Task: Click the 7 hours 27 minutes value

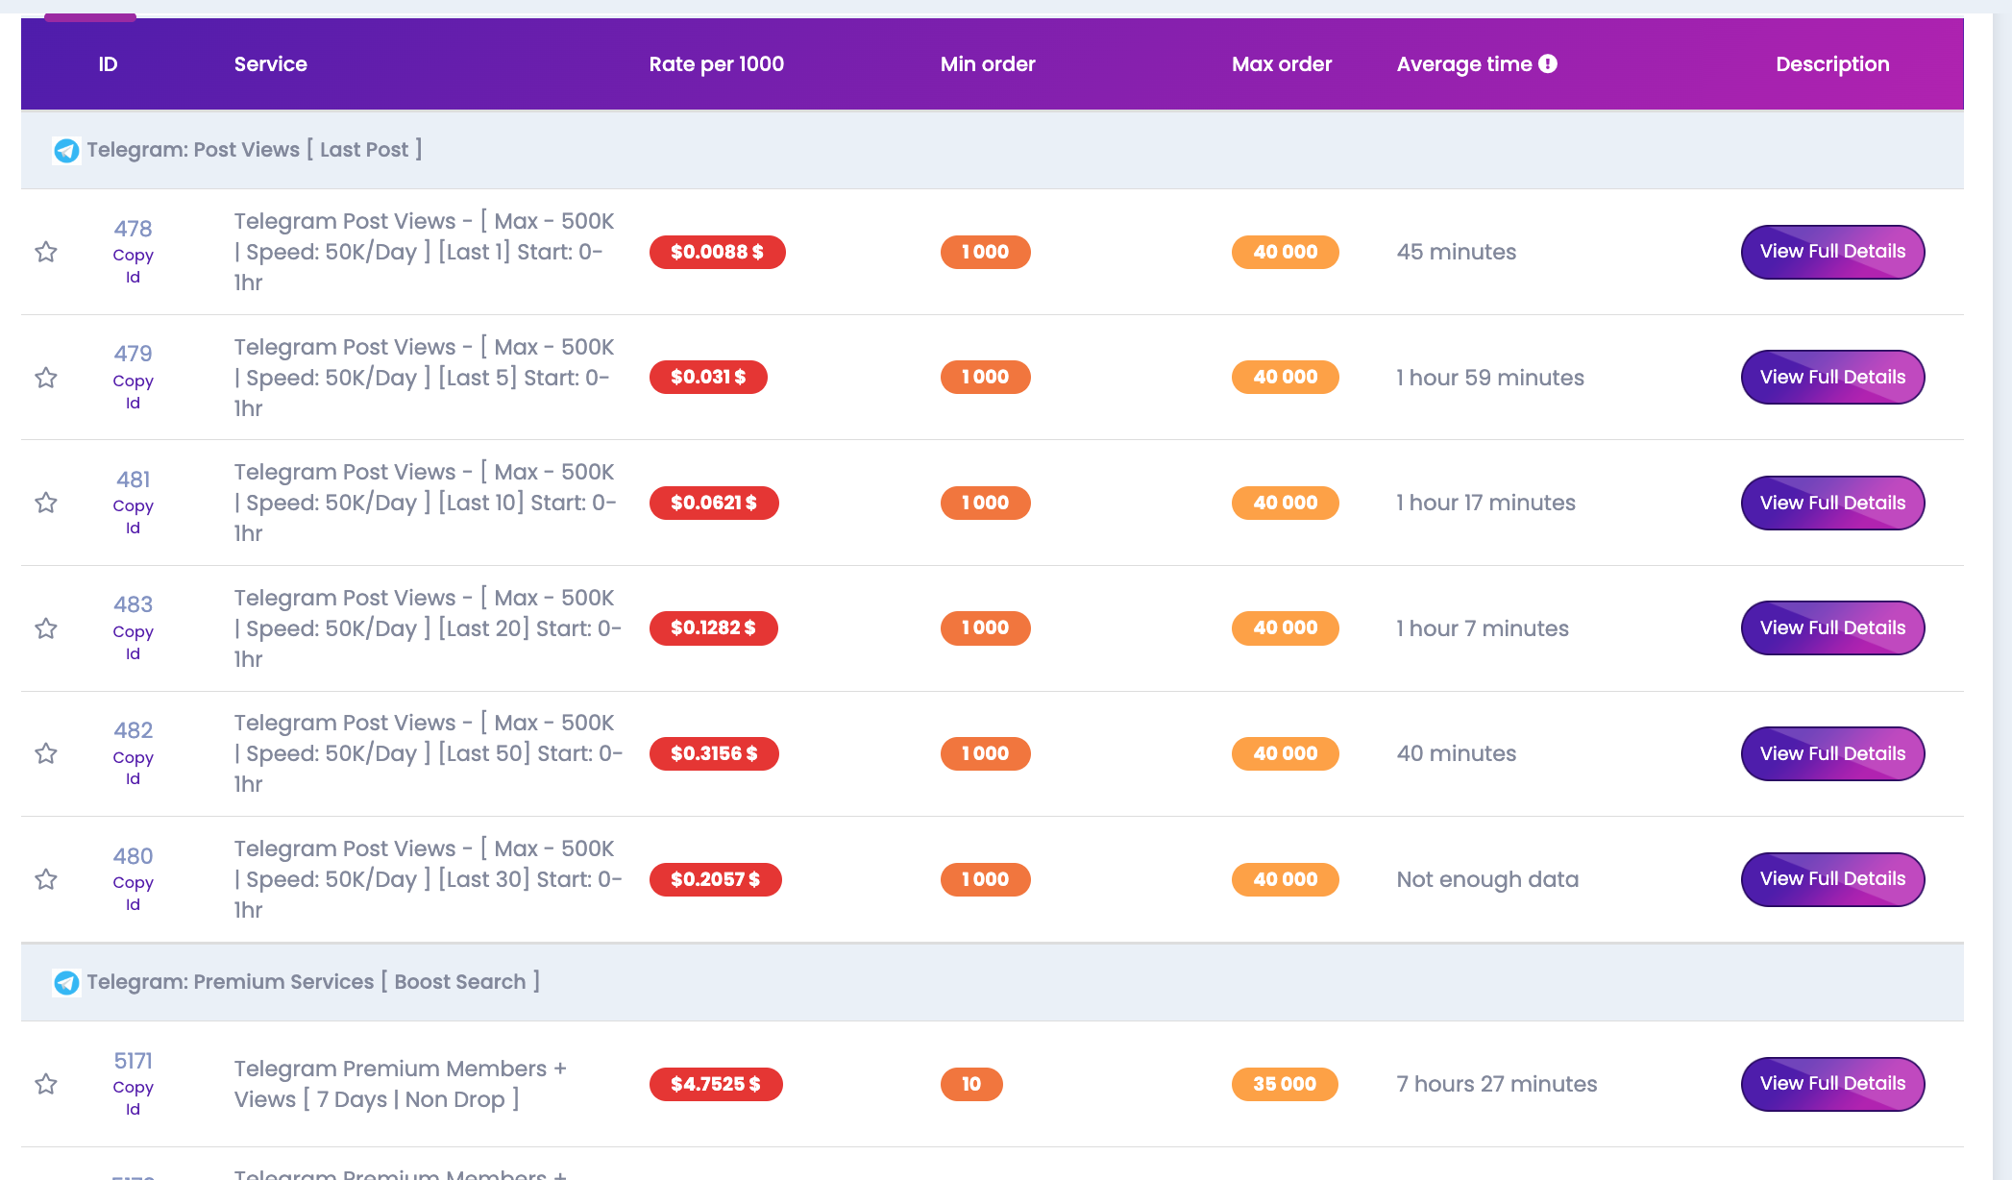Action: (x=1497, y=1084)
